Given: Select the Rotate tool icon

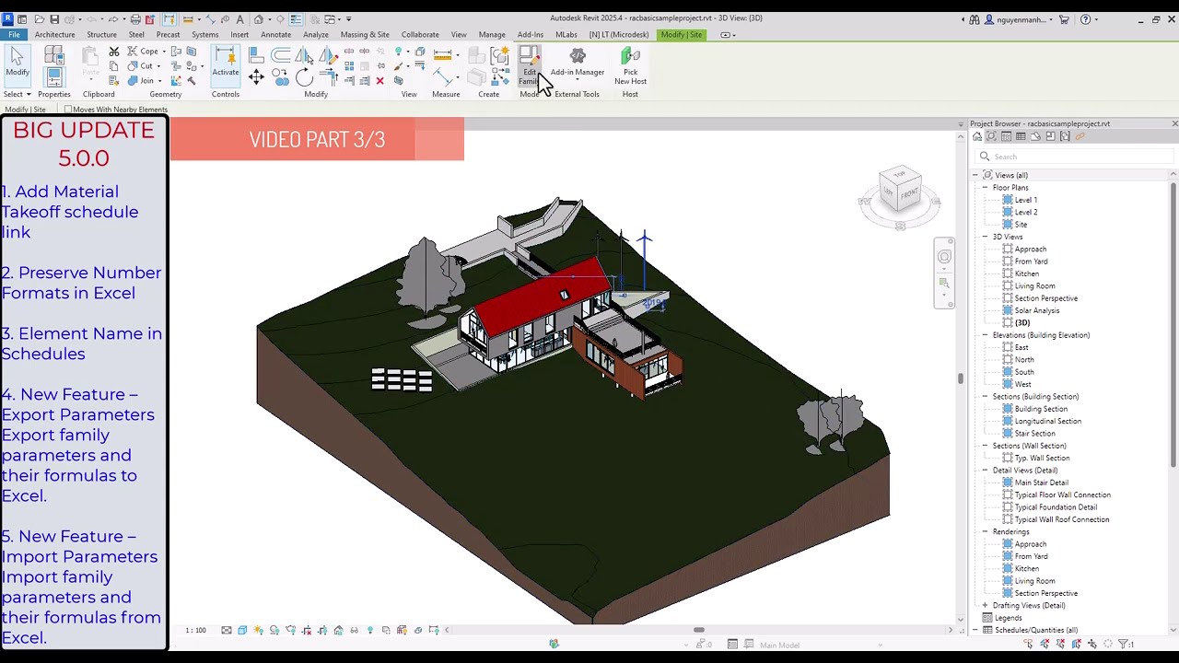Looking at the screenshot, I should click(304, 77).
